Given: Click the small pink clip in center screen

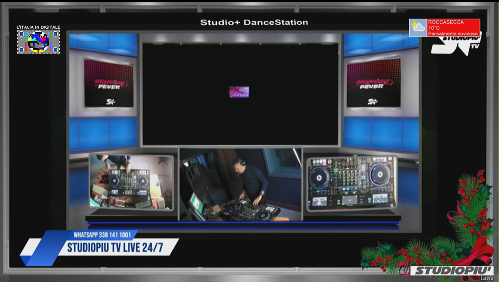Looking at the screenshot, I should (239, 92).
